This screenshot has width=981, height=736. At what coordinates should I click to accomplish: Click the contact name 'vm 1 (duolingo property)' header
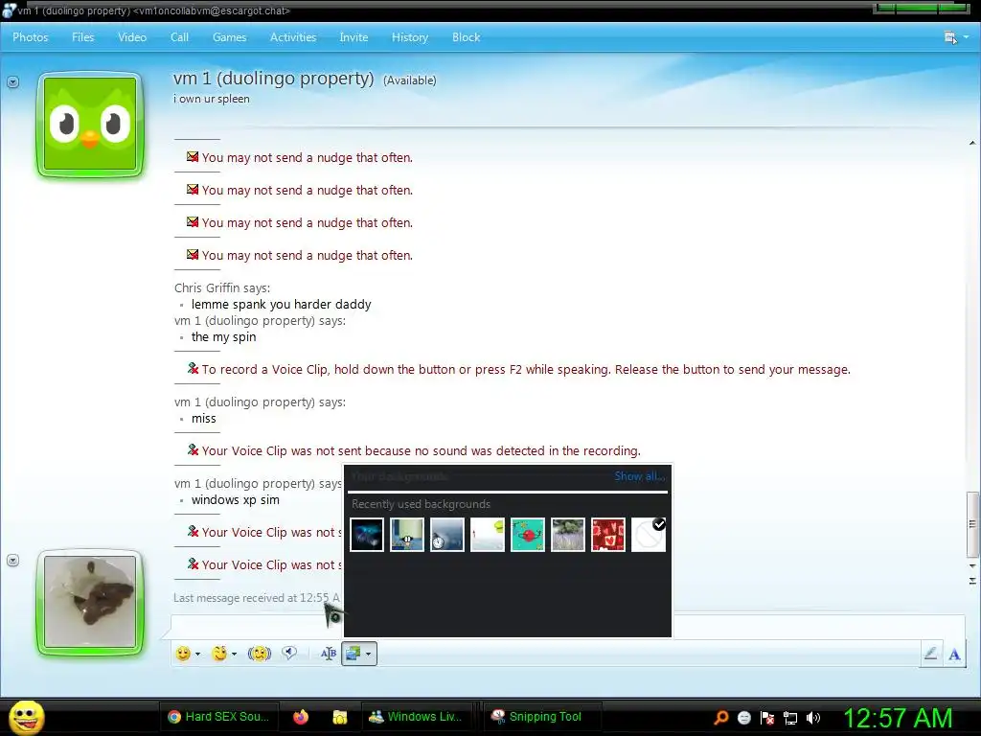pos(273,79)
